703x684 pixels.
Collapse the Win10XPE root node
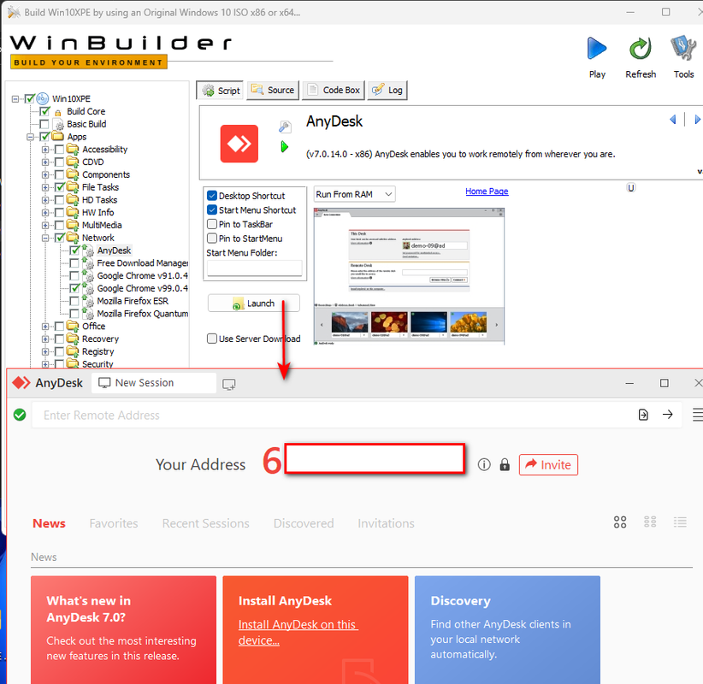point(15,98)
